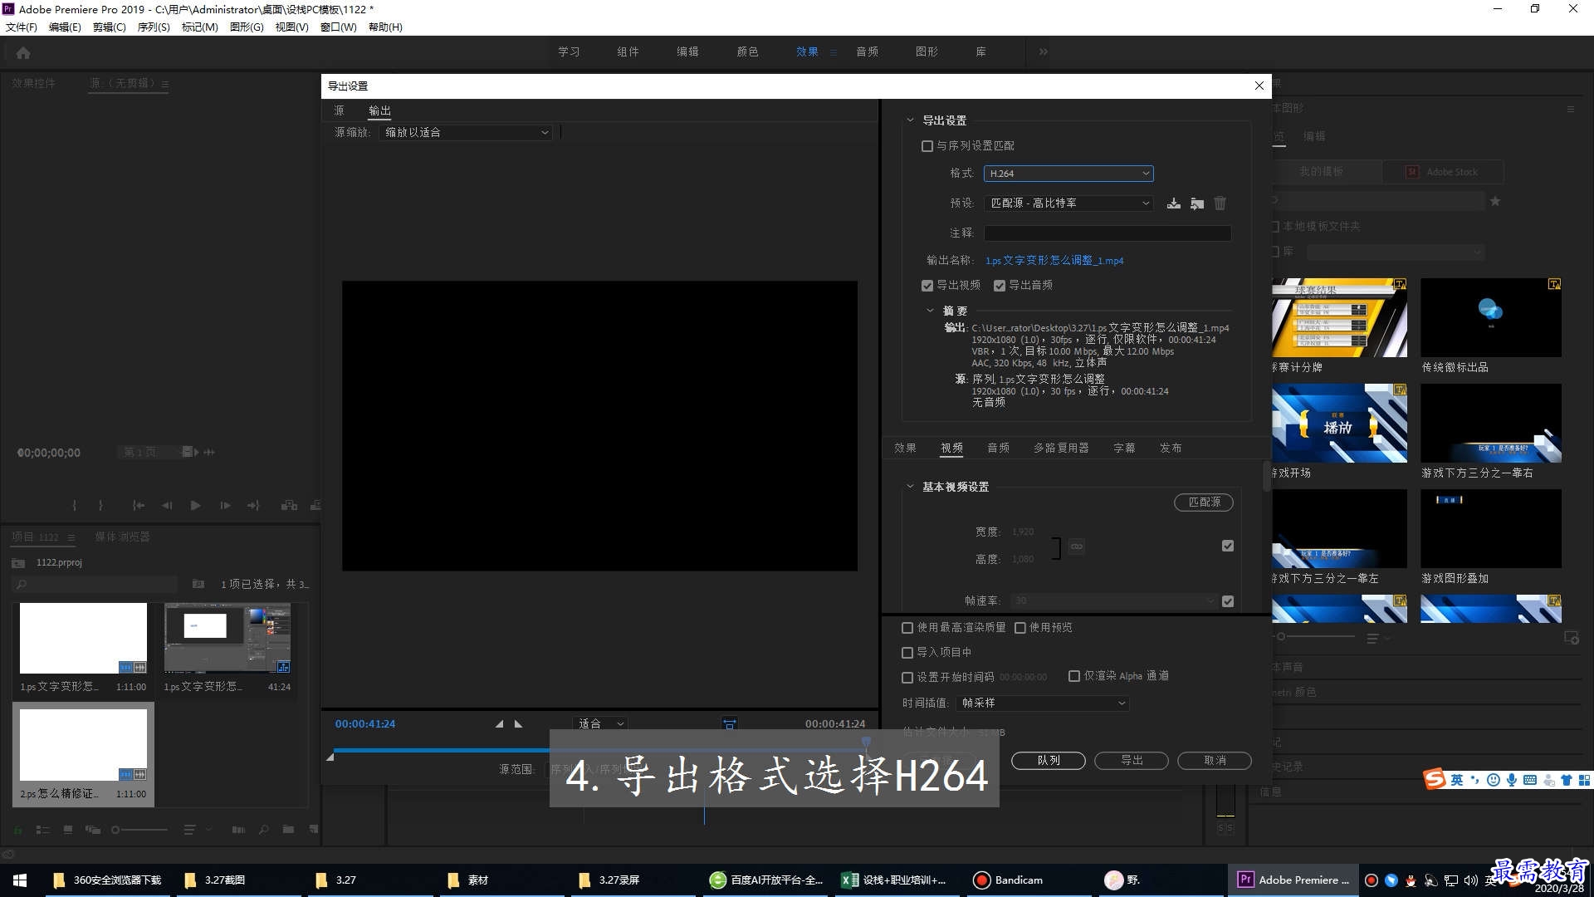Switch to the 多路复用器 tab
Viewport: 1594px width, 897px height.
pos(1061,448)
